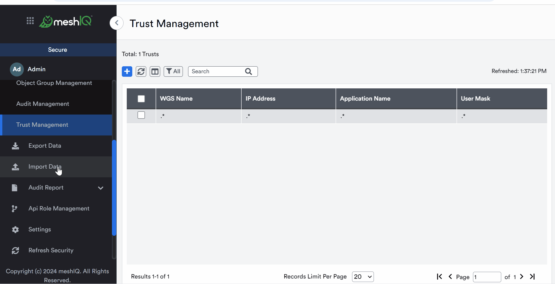
Task: Go to the next page
Action: [522, 276]
